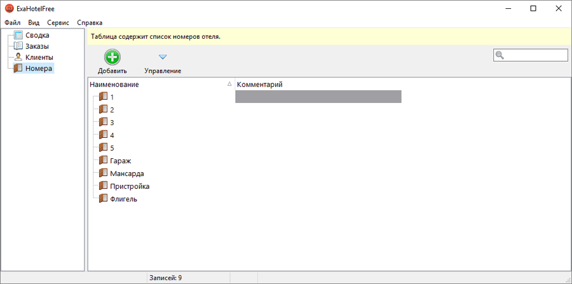Open the Справка menu
Viewport: 572px width, 284px height.
click(90, 23)
